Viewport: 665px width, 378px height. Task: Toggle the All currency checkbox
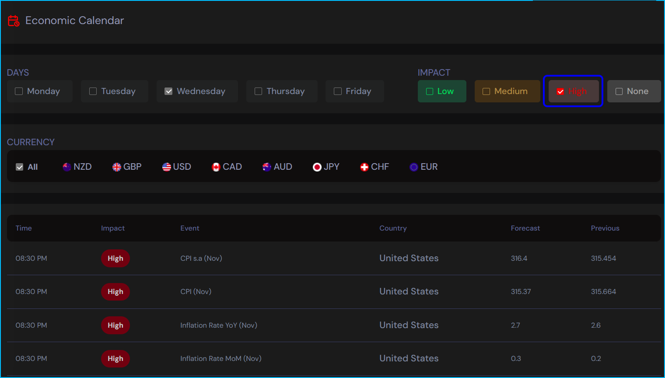(20, 167)
